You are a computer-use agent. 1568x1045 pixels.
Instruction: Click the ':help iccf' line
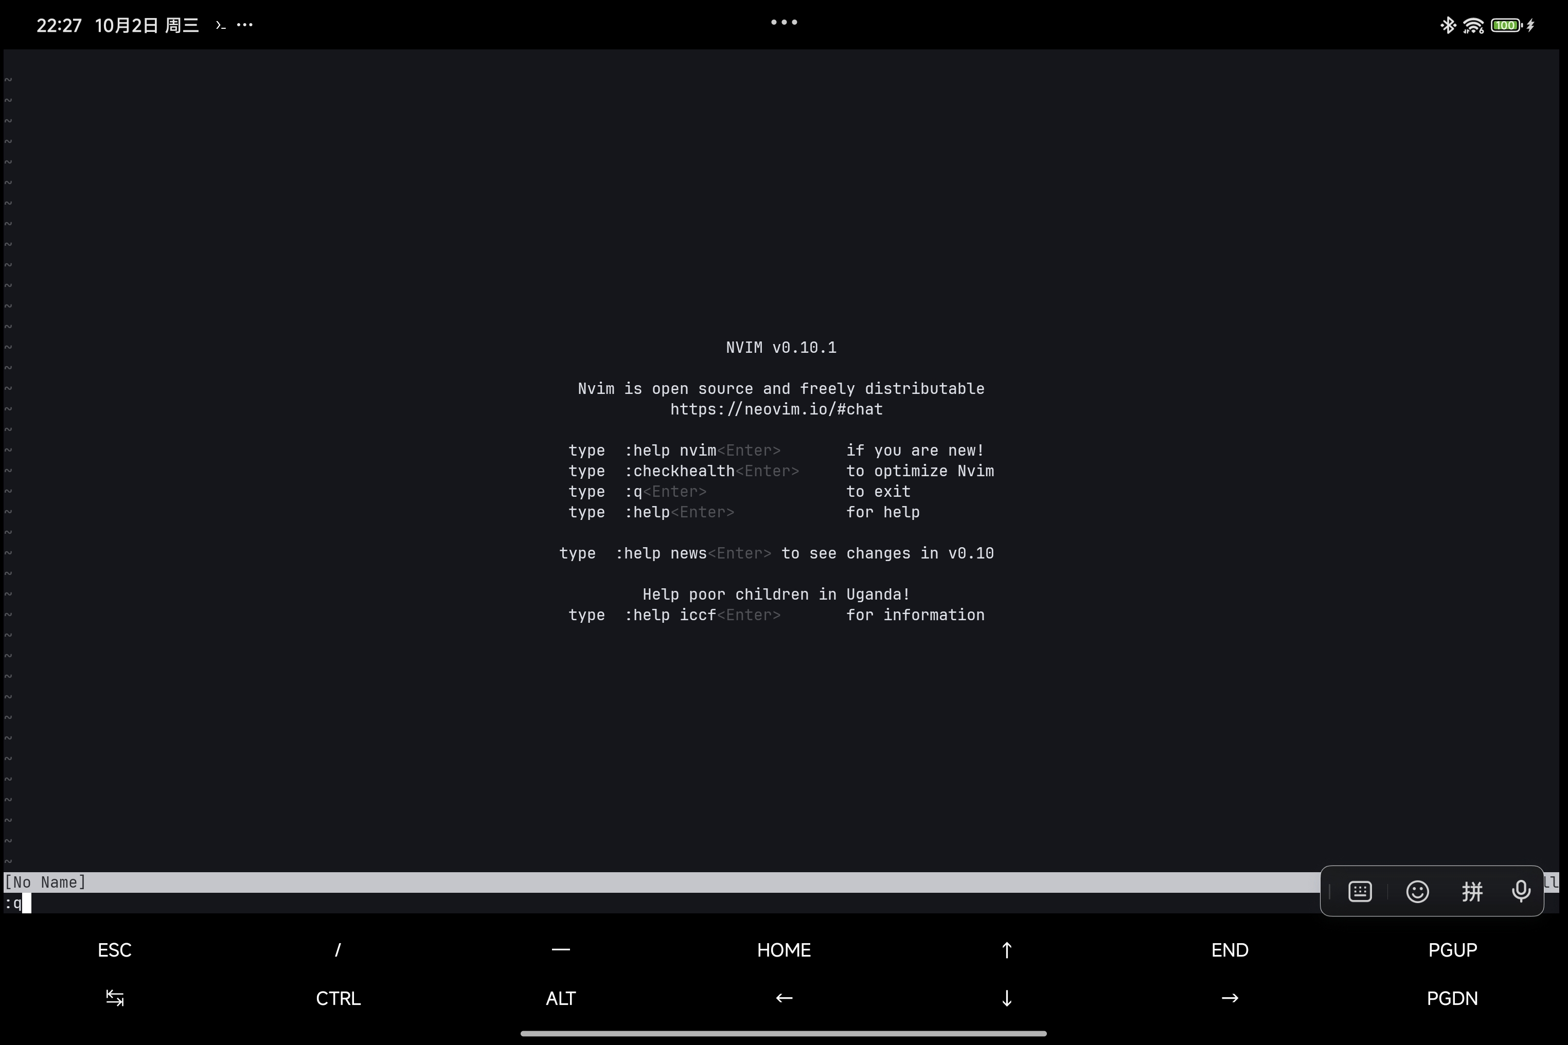tap(776, 615)
